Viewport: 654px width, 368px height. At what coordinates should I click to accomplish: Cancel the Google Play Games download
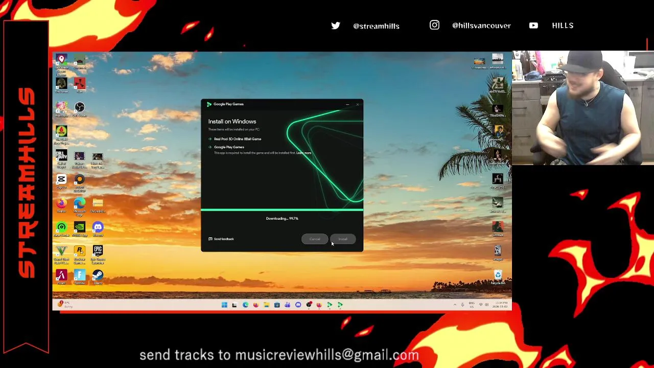point(315,239)
